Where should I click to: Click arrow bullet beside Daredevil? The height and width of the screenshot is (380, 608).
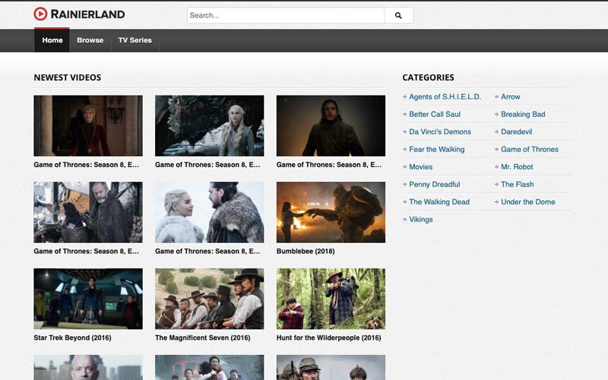pos(497,131)
